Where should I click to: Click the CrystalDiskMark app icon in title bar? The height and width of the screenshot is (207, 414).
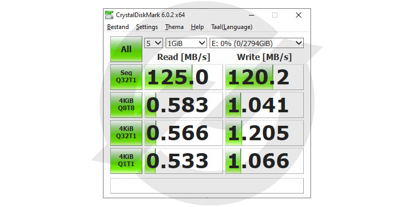click(109, 15)
